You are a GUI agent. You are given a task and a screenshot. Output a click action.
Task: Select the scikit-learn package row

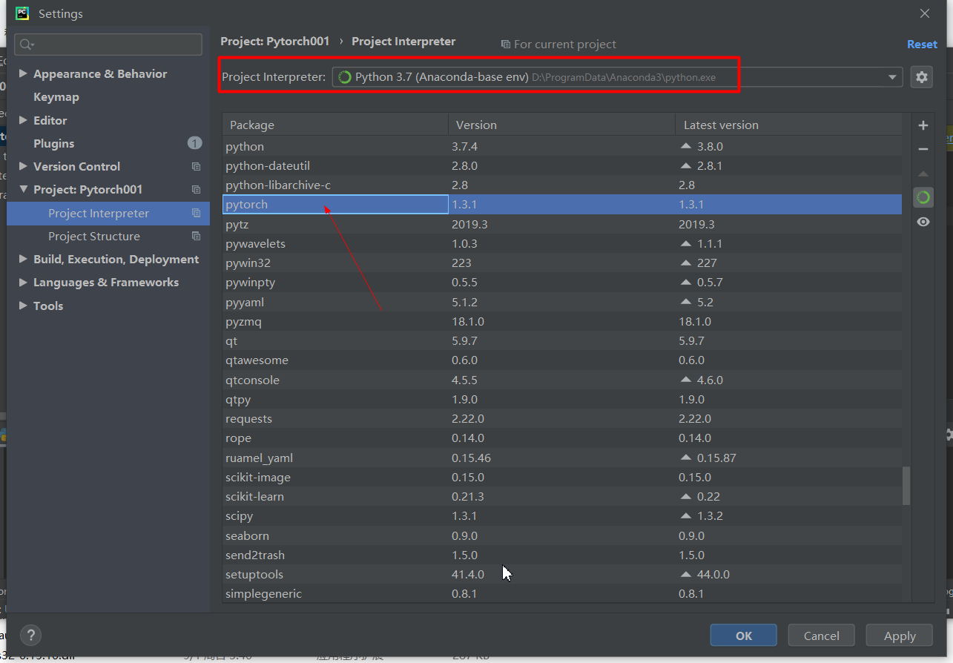pyautogui.click(x=562, y=496)
